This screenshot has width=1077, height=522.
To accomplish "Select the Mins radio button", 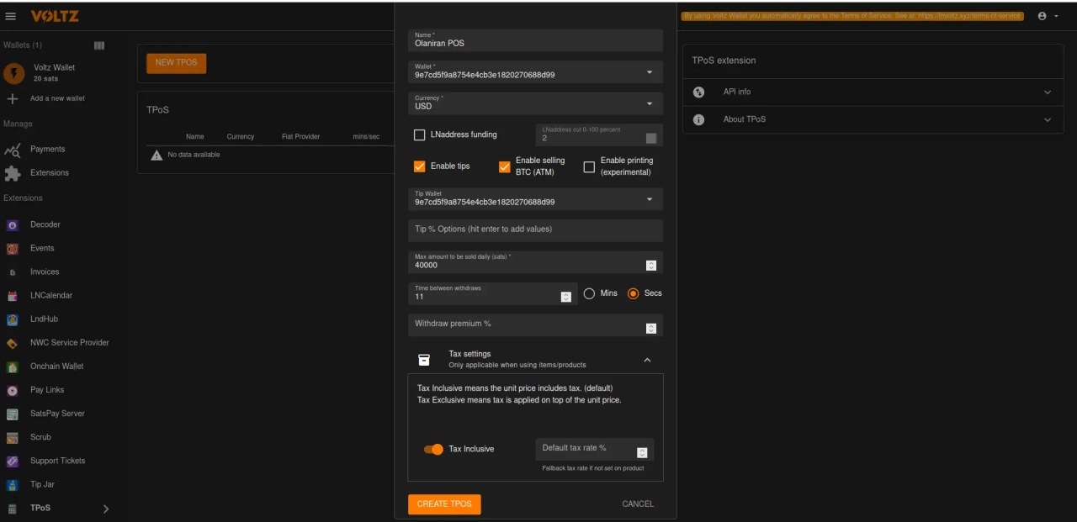I will [589, 293].
